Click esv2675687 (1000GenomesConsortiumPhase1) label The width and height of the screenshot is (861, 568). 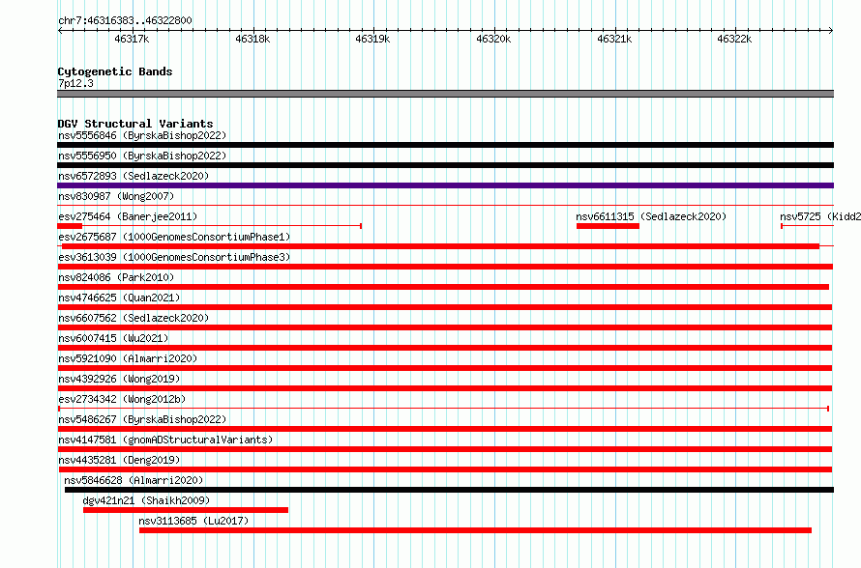pos(174,237)
